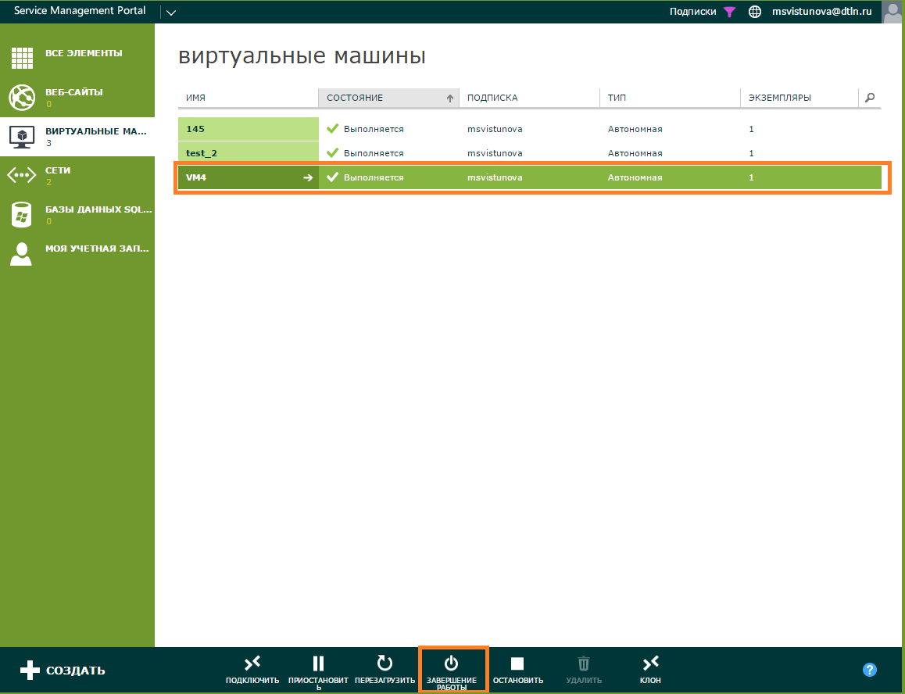This screenshot has height=694, width=905.
Task: Open subscription filter next to Подписки
Action: pos(729,12)
